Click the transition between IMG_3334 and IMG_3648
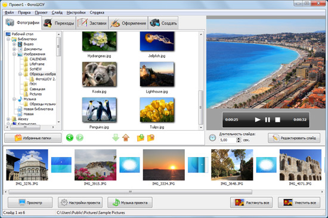This screenshot has height=218, width=328. point(198,165)
